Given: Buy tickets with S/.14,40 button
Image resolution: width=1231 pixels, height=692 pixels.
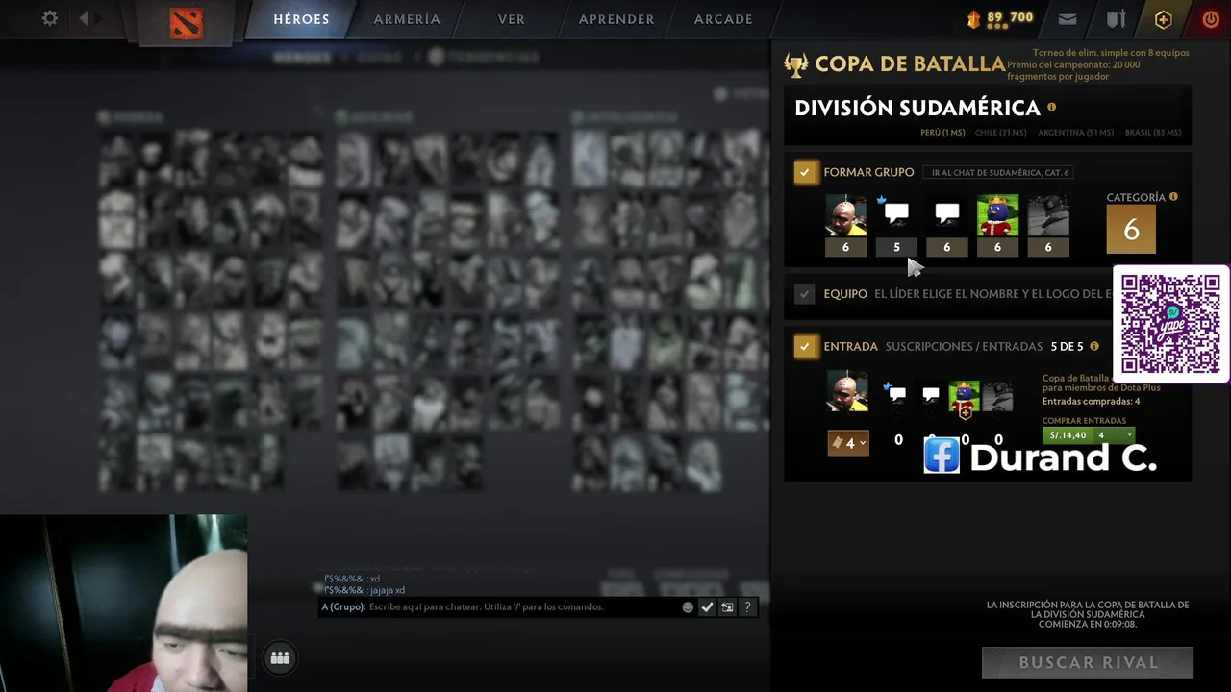Looking at the screenshot, I should tap(1068, 435).
